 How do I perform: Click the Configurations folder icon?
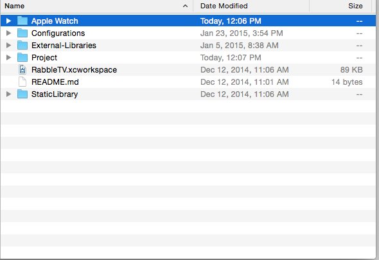(x=22, y=33)
